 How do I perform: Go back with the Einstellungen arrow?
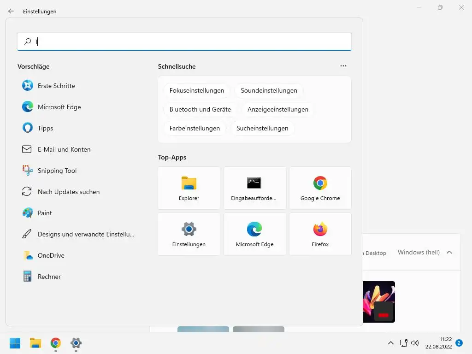tap(11, 11)
